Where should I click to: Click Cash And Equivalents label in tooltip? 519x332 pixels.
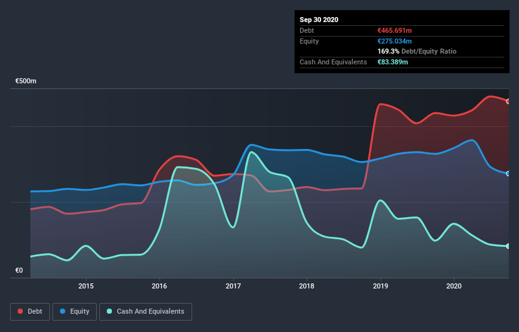click(x=333, y=62)
